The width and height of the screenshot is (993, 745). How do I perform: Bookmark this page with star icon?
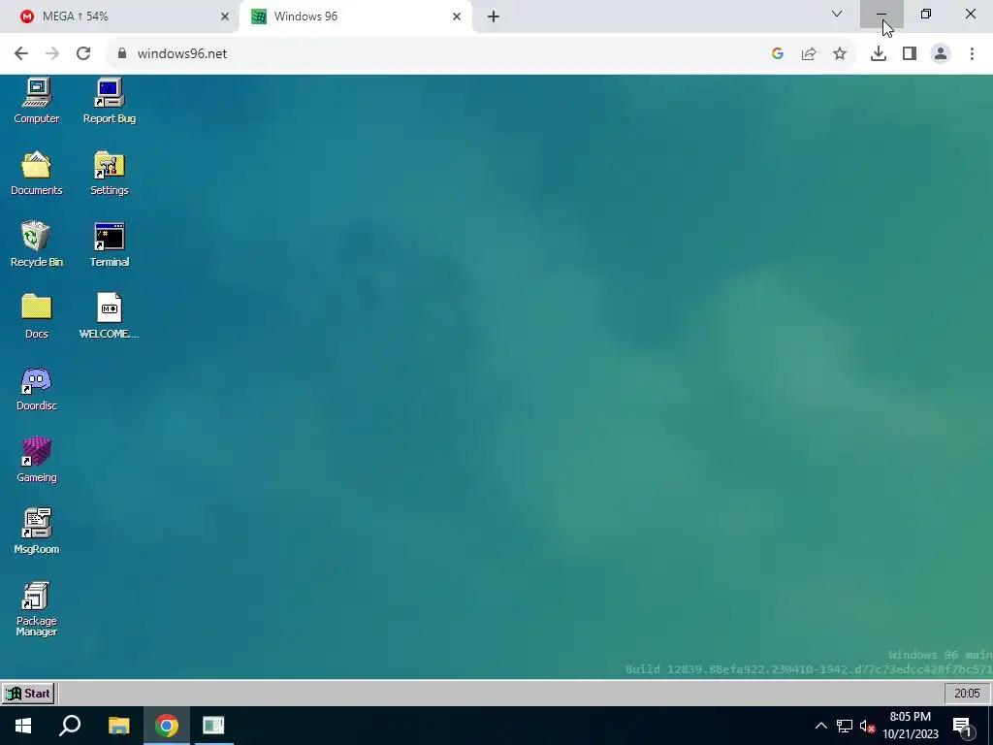(840, 53)
